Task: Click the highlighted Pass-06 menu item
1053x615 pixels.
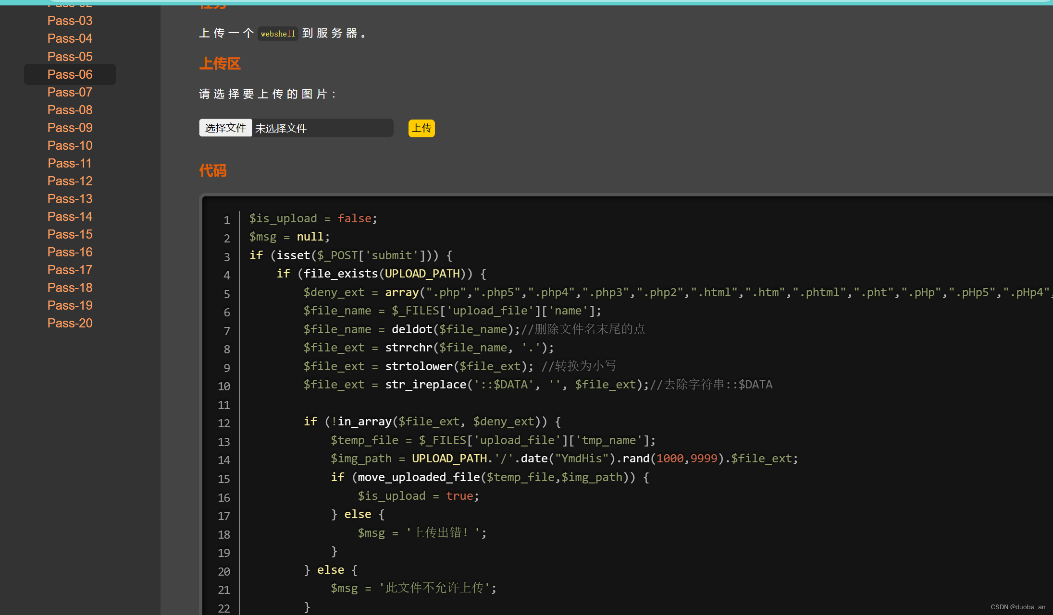Action: (70, 74)
